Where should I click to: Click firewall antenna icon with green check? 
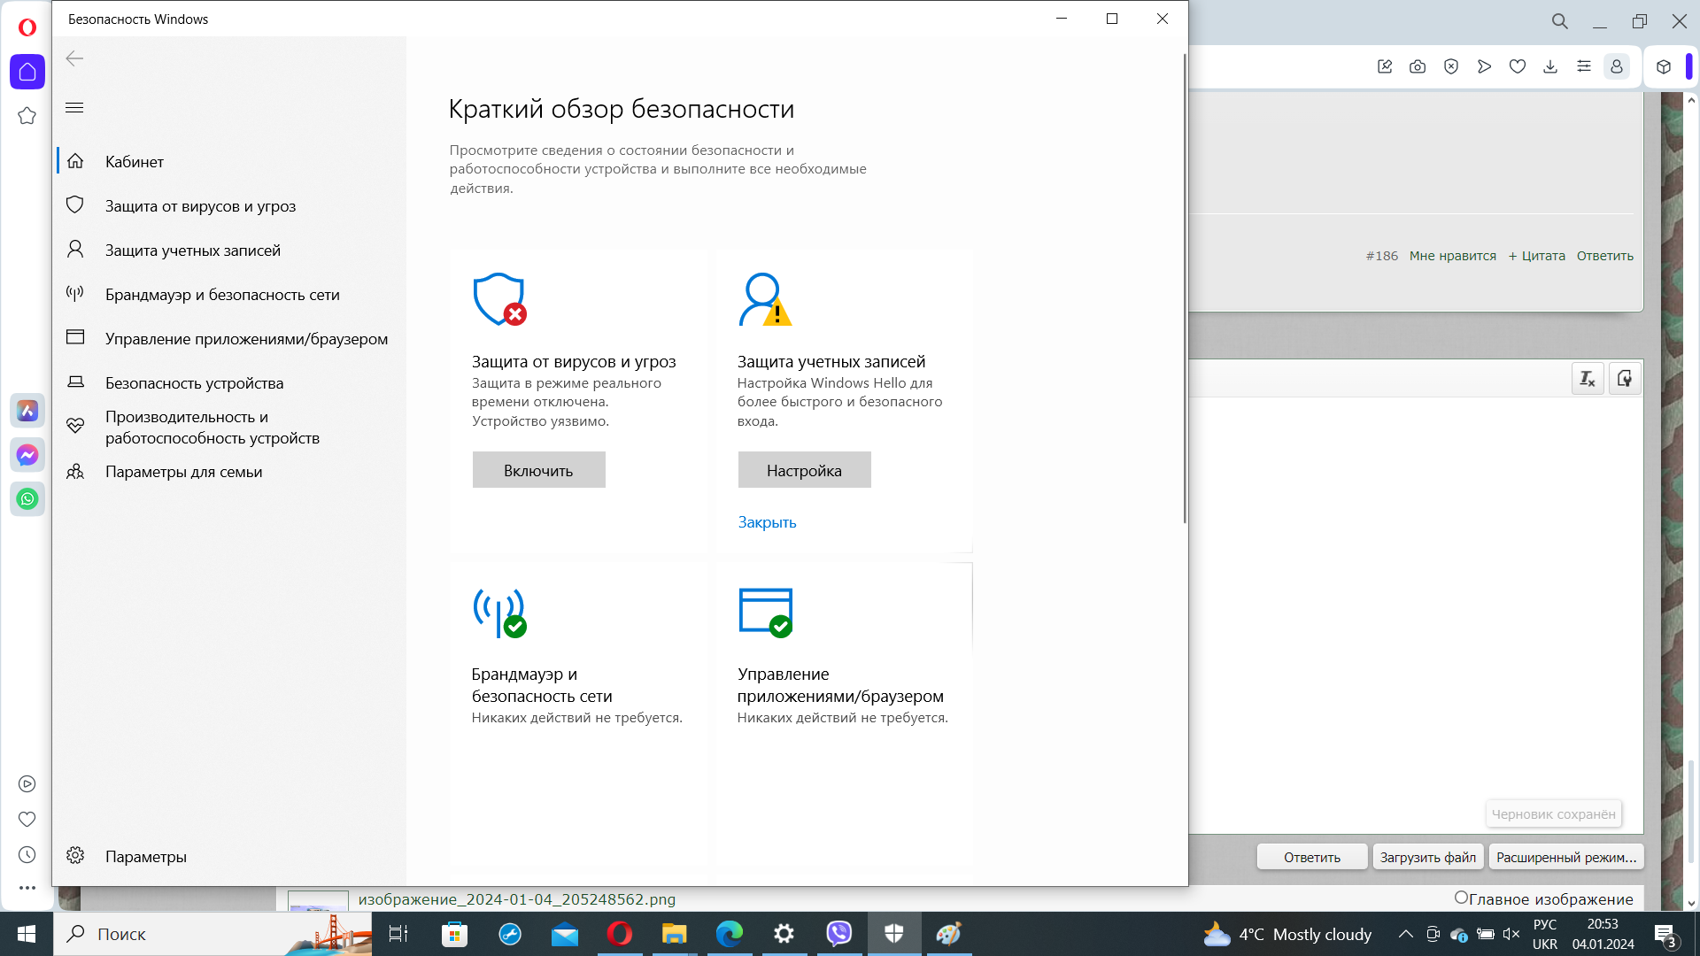(499, 613)
